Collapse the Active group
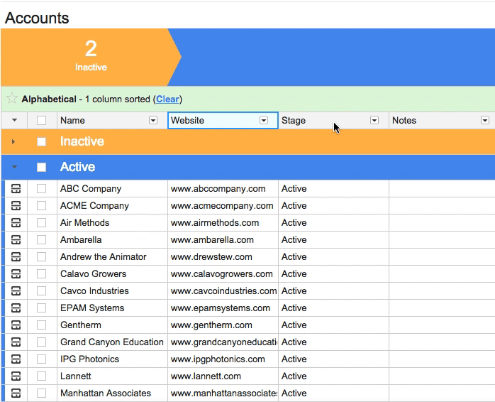Screen dimensions: 495x402 [14, 167]
